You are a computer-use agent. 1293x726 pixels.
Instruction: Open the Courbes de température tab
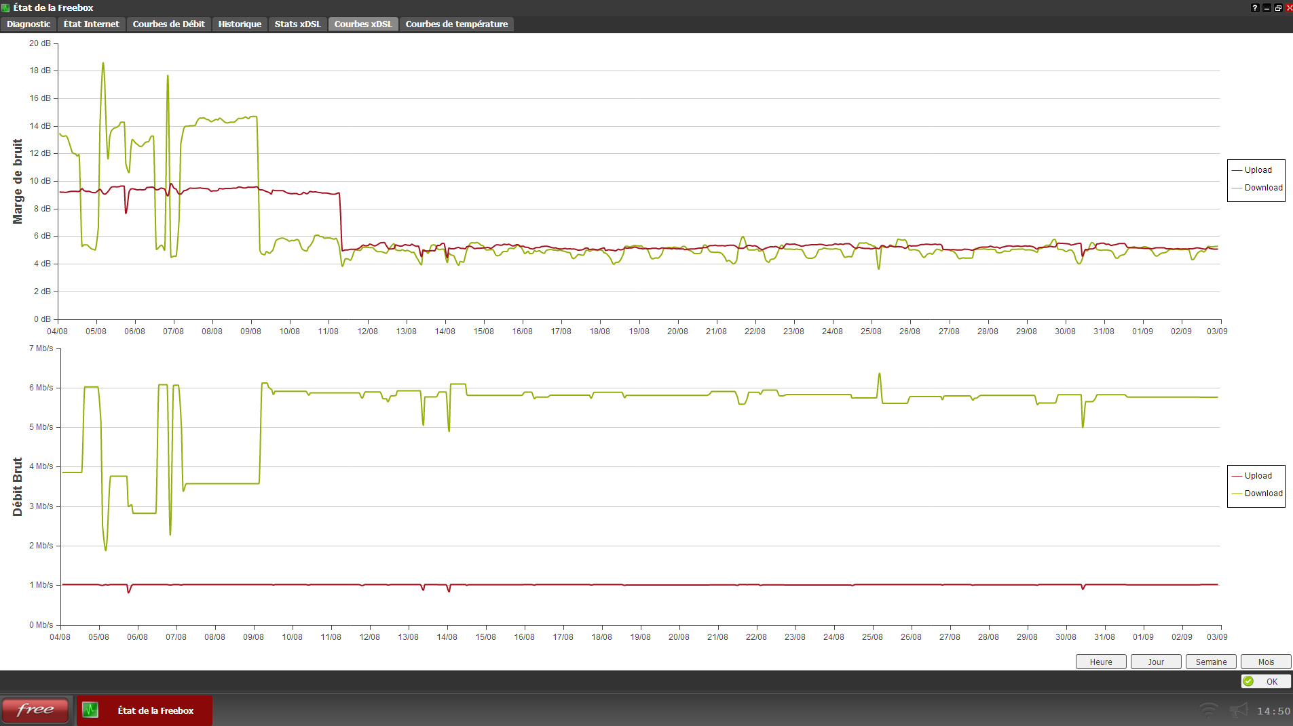pos(456,24)
